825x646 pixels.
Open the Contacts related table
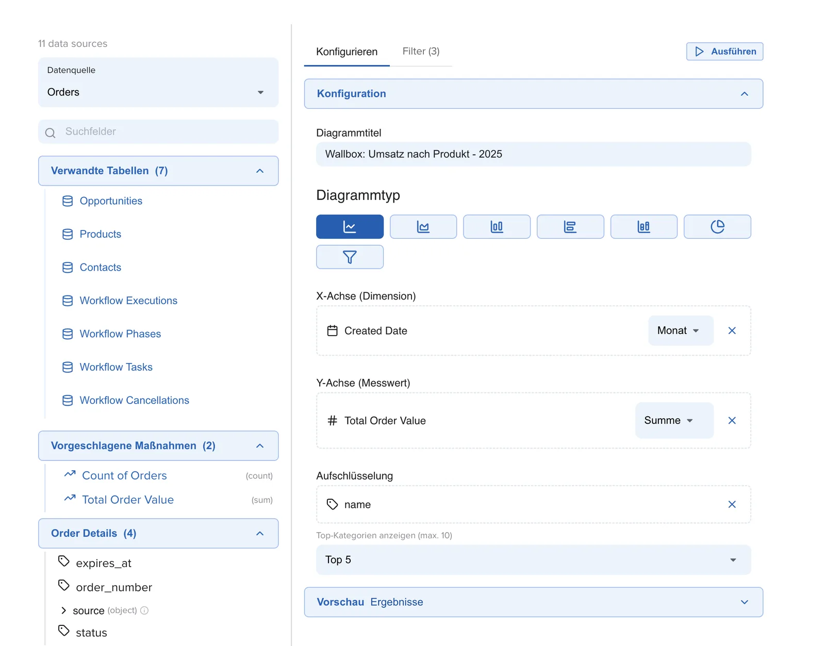point(101,268)
